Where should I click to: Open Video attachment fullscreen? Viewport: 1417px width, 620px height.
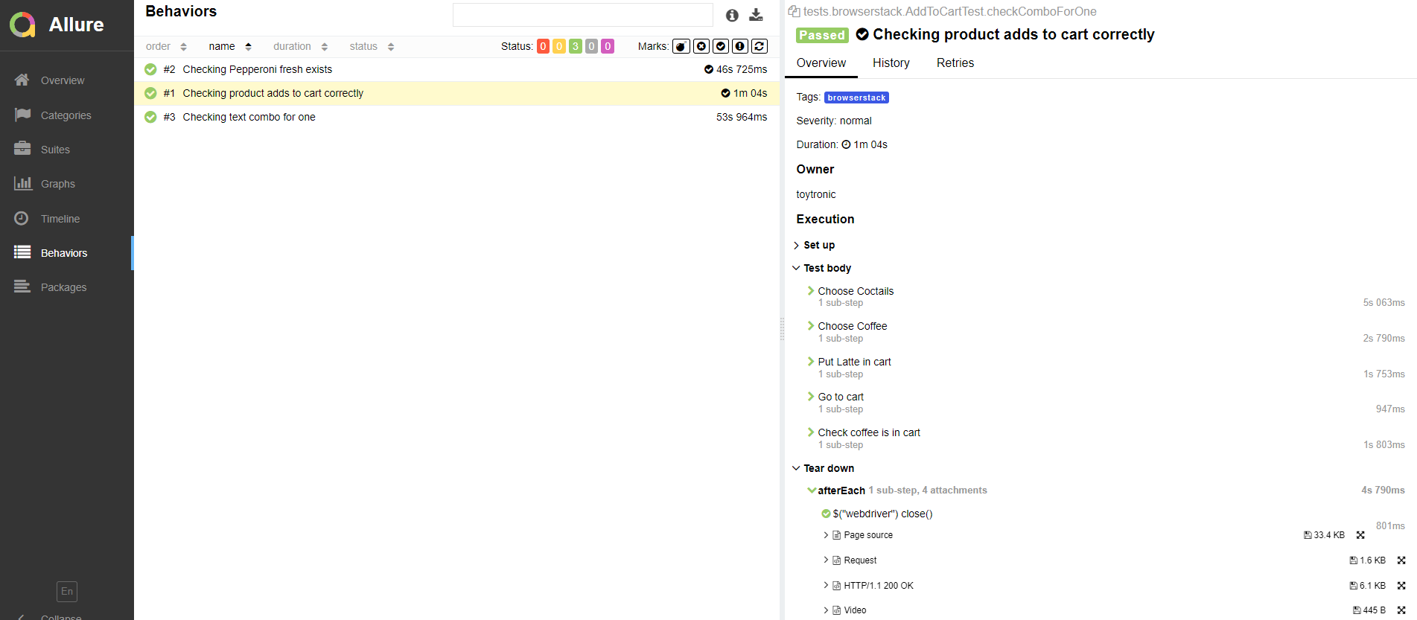tap(1401, 610)
